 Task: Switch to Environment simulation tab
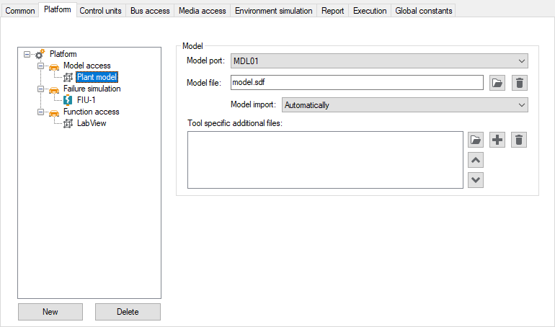(274, 11)
